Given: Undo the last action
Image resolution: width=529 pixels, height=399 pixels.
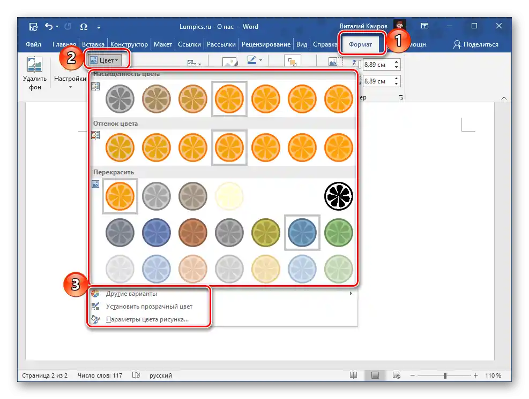Looking at the screenshot, I should click(49, 26).
